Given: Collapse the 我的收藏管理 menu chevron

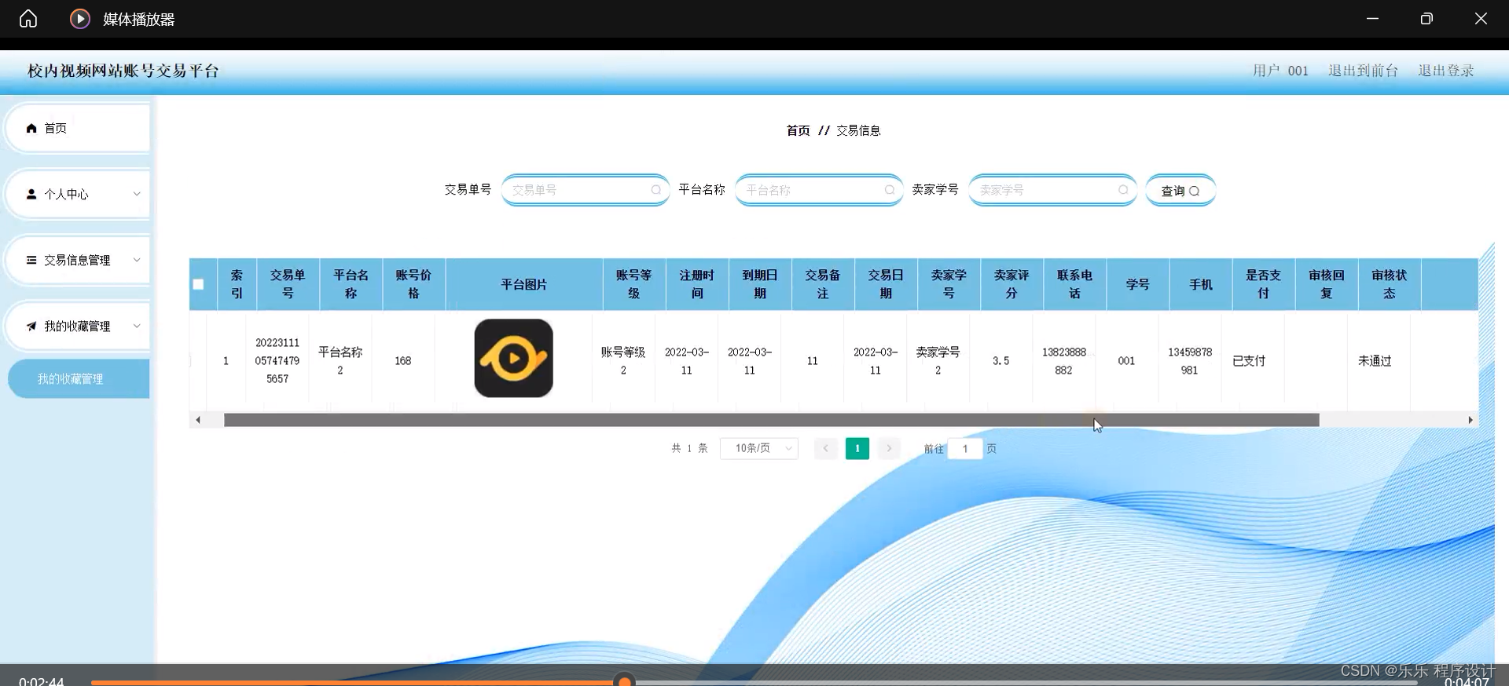Looking at the screenshot, I should pyautogui.click(x=137, y=326).
